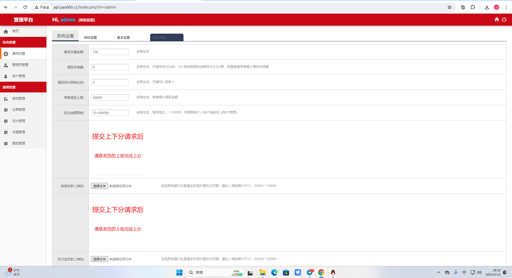This screenshot has height=278, width=512.
Task: Open 充值管理 in the sidebar
Action: click(6, 132)
